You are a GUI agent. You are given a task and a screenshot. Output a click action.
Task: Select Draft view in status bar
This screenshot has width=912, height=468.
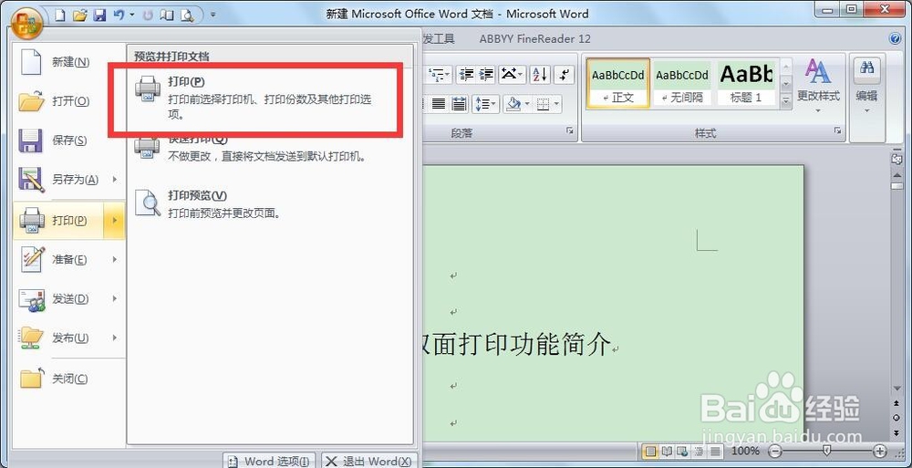(715, 451)
